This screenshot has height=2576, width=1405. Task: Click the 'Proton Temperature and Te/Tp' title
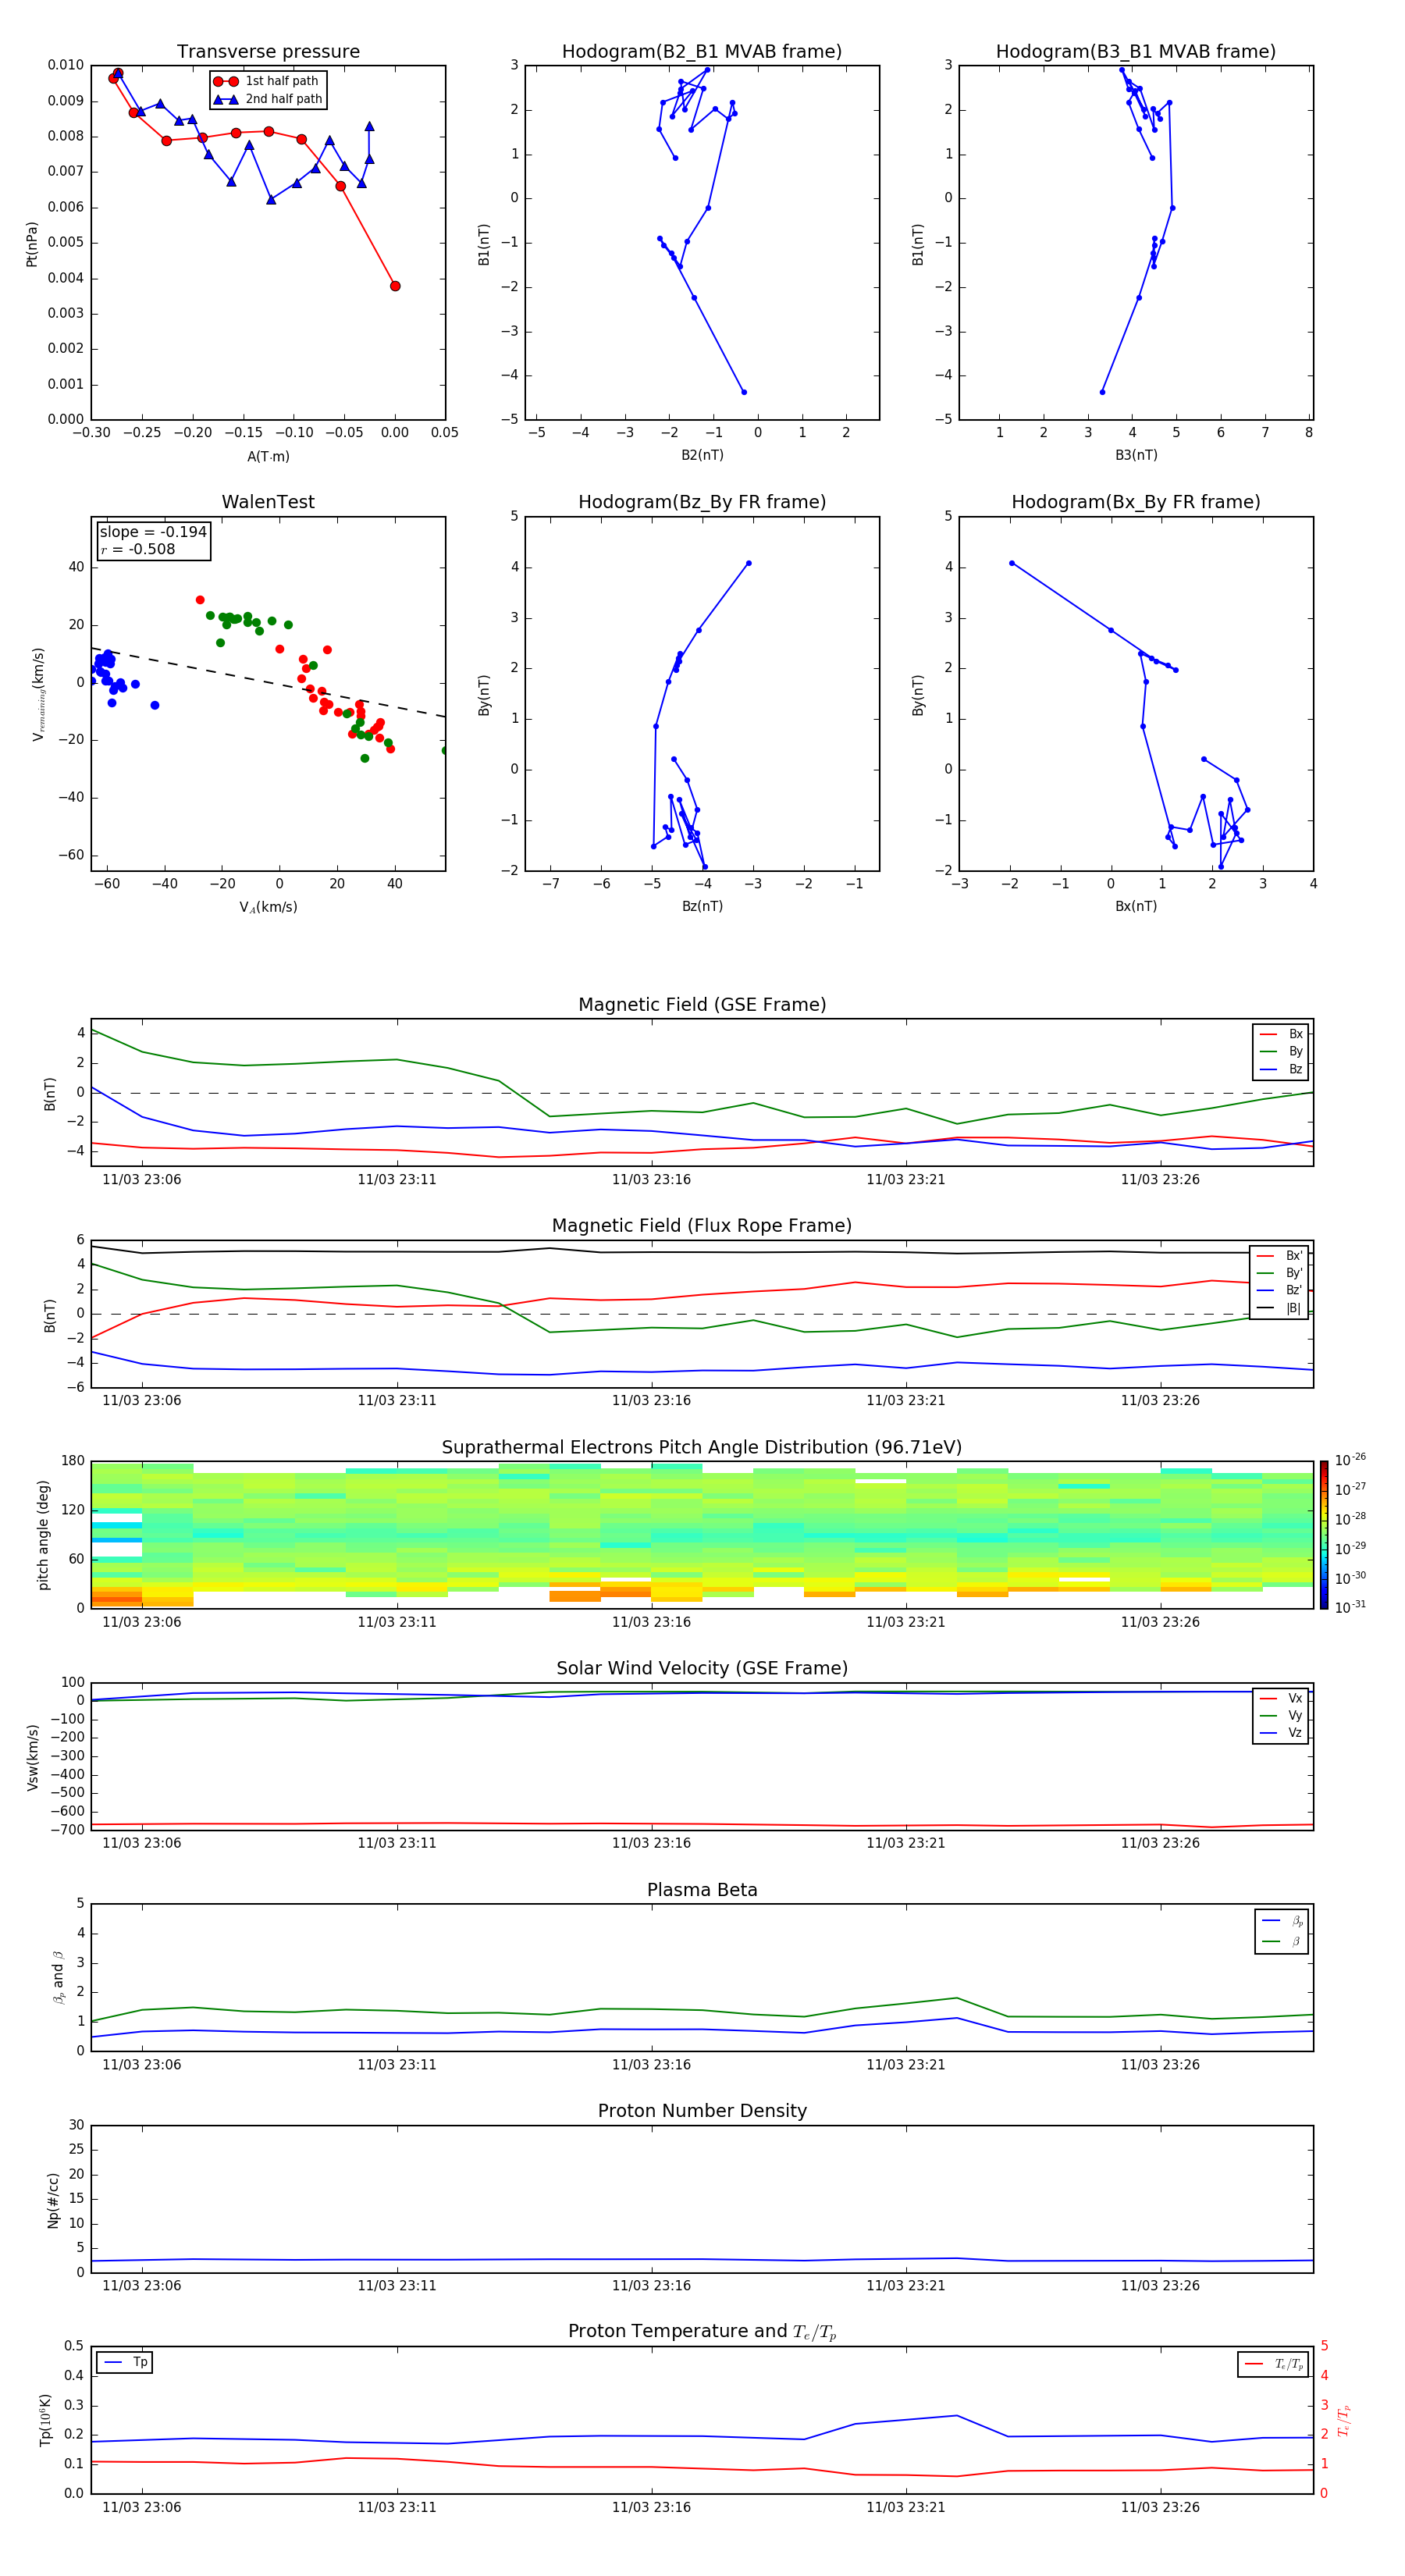[702, 2332]
